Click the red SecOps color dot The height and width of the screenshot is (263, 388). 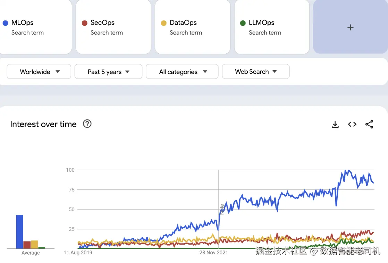click(x=84, y=23)
